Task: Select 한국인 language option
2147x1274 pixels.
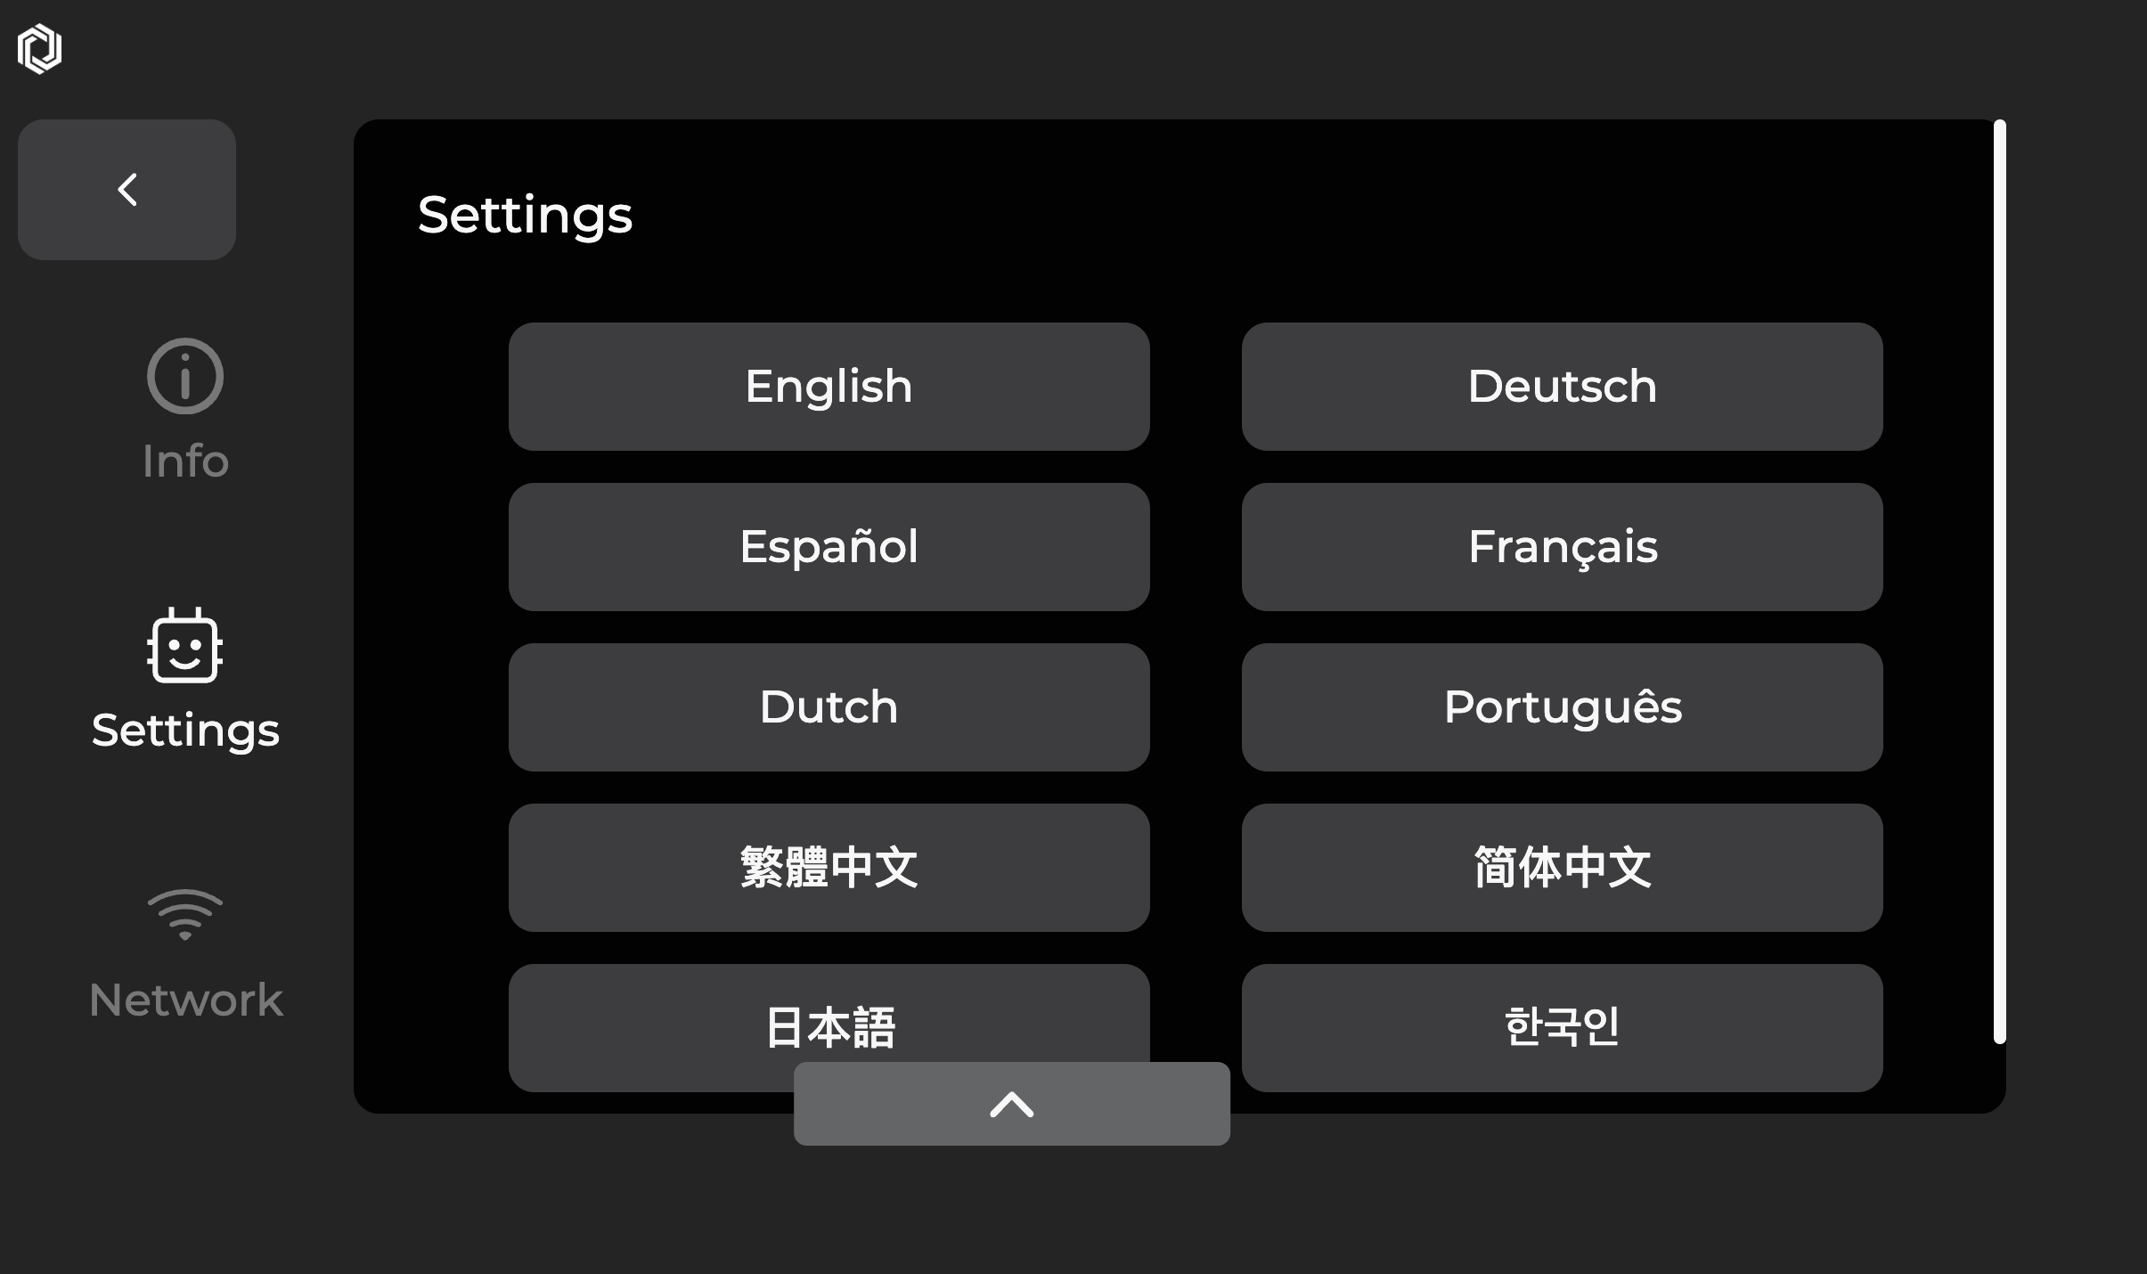Action: coord(1562,1026)
